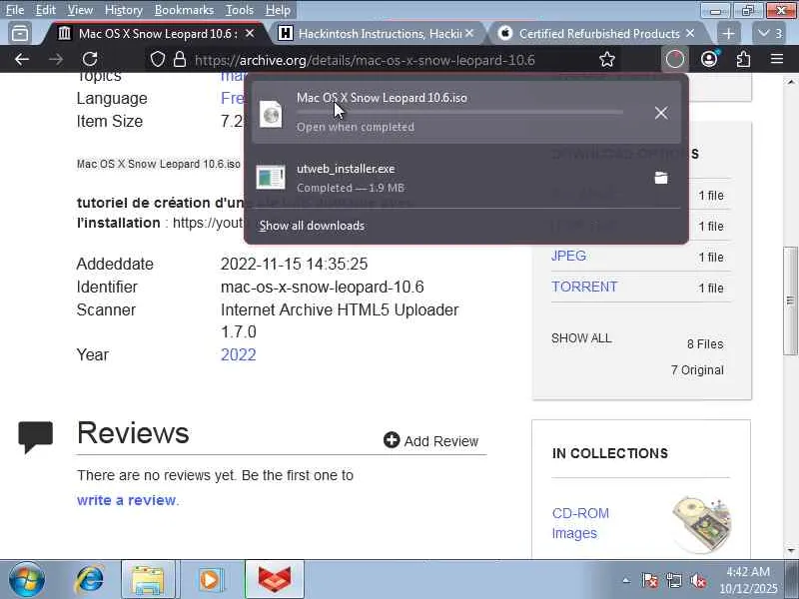Viewport: 799px width, 599px height.
Task: Open the extensions puzzle icon
Action: click(x=743, y=60)
